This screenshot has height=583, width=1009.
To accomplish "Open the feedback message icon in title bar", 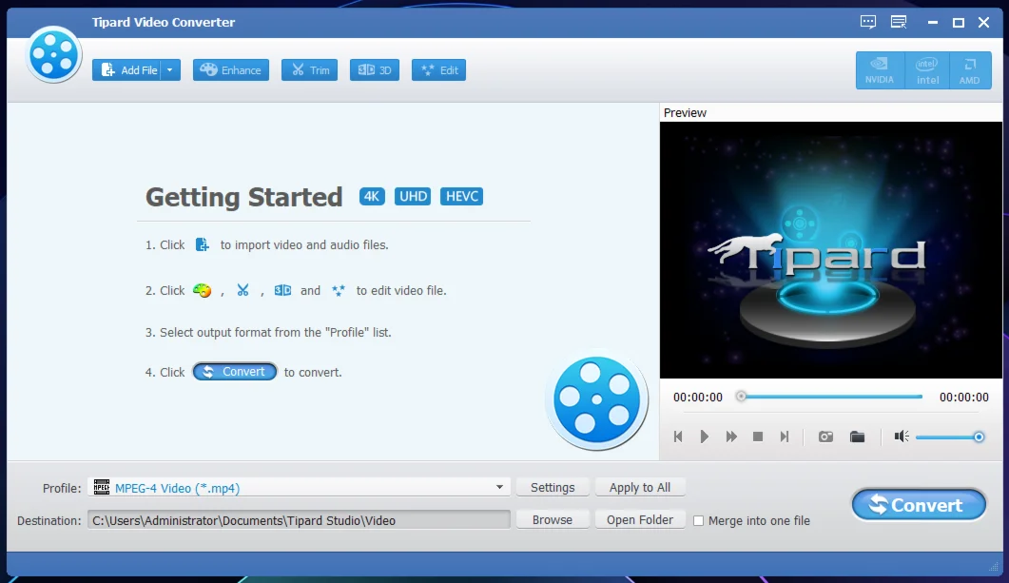I will 868,22.
